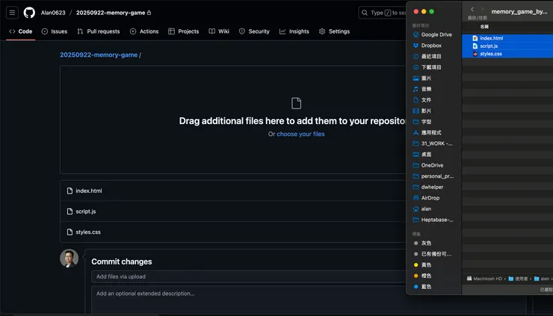Select Dropbox in the Finder sidebar
The height and width of the screenshot is (316, 553).
point(431,46)
